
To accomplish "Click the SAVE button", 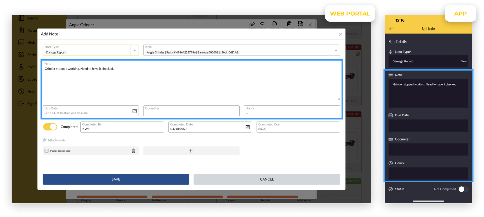I will (x=116, y=179).
